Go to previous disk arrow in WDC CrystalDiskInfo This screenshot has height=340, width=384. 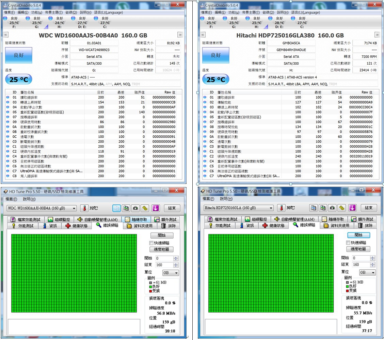[x=6, y=35]
